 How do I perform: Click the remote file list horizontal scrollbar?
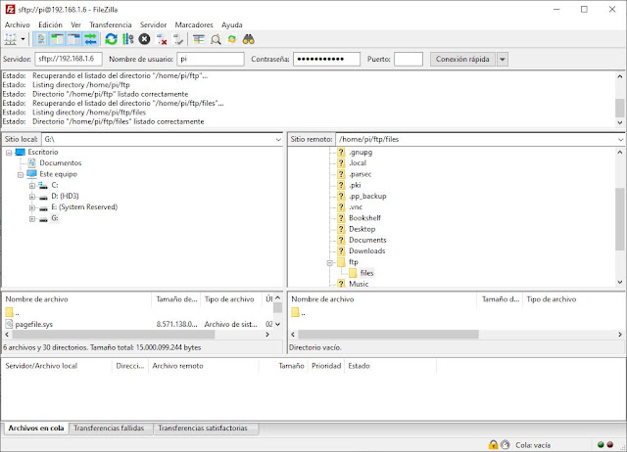tap(388, 335)
